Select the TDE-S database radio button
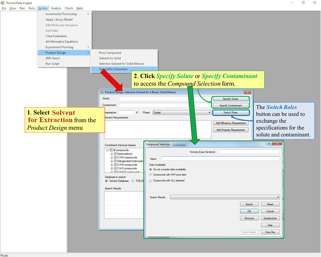The image size is (321, 257). pyautogui.click(x=133, y=181)
